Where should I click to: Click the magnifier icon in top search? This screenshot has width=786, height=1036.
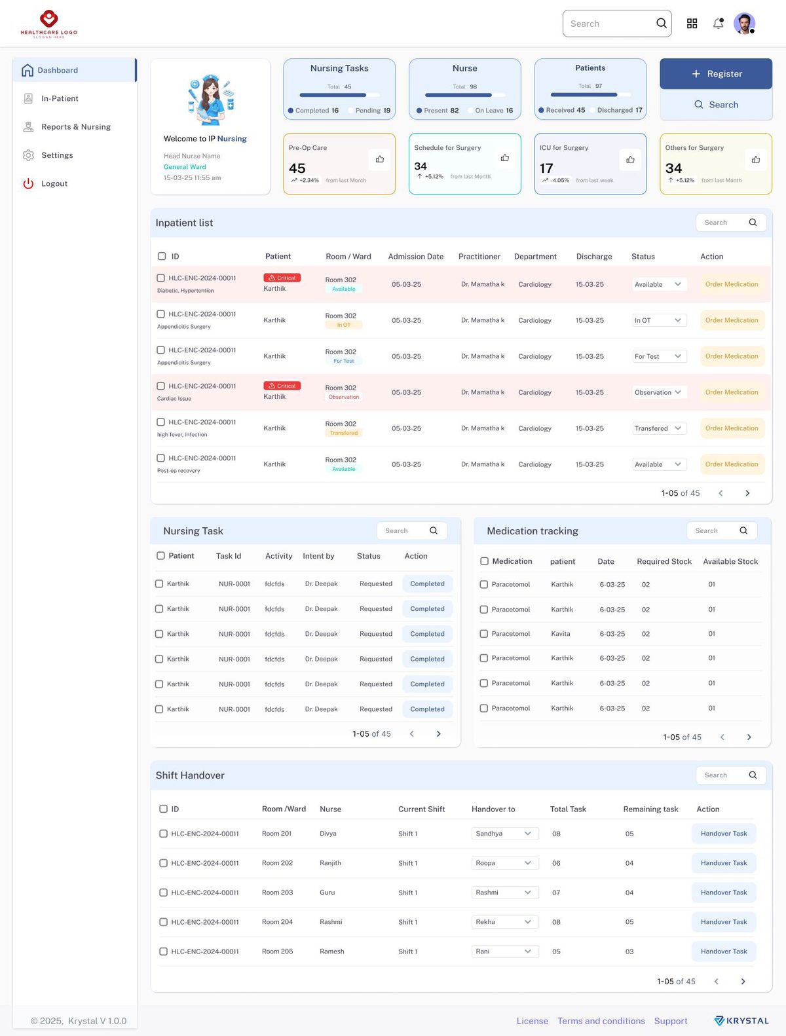[662, 23]
